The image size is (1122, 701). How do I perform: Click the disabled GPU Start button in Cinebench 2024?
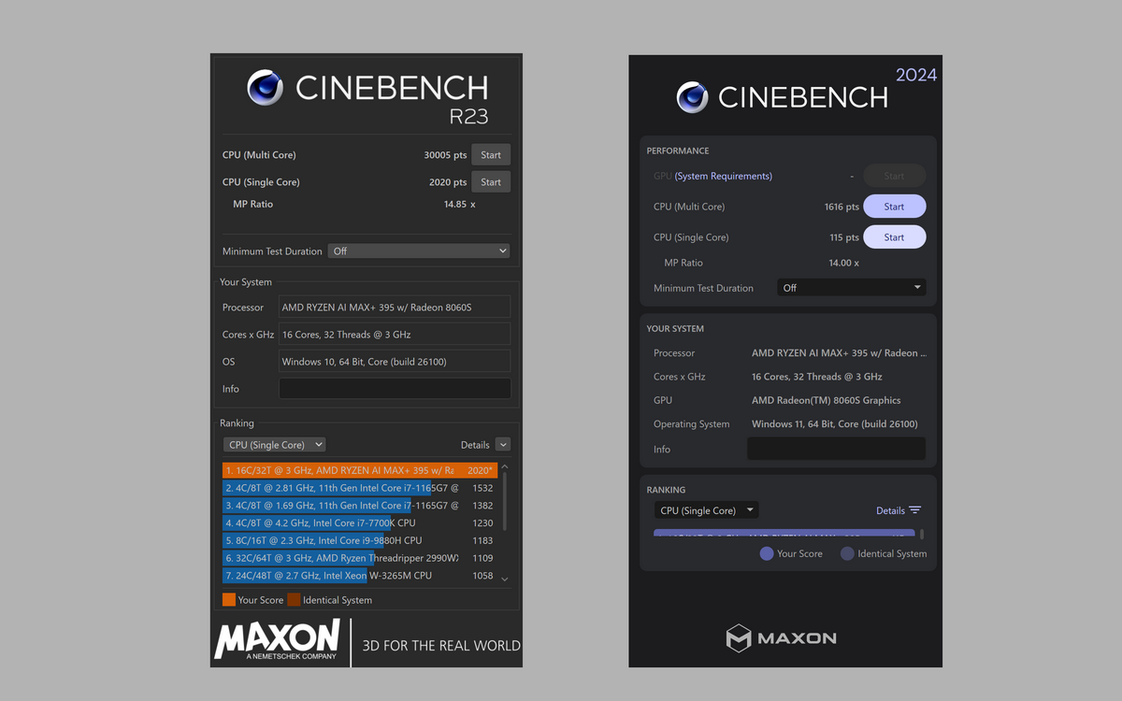click(894, 176)
